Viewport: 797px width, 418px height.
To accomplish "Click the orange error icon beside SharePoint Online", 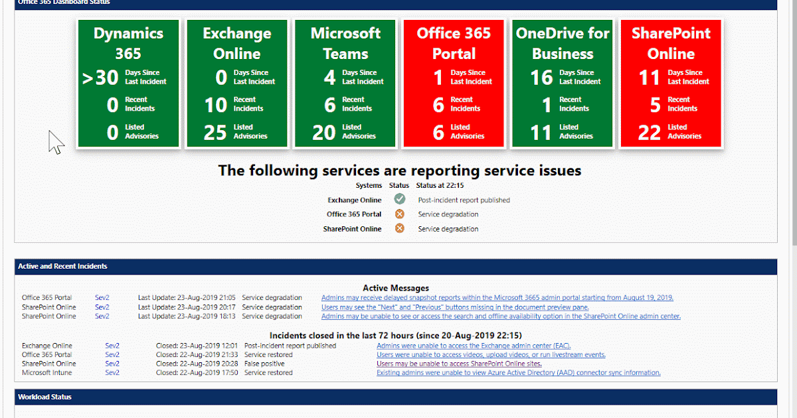I will (399, 228).
